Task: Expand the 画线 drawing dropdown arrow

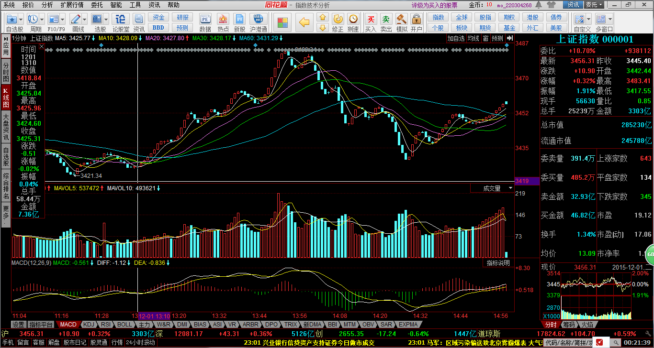Action: tap(85, 20)
